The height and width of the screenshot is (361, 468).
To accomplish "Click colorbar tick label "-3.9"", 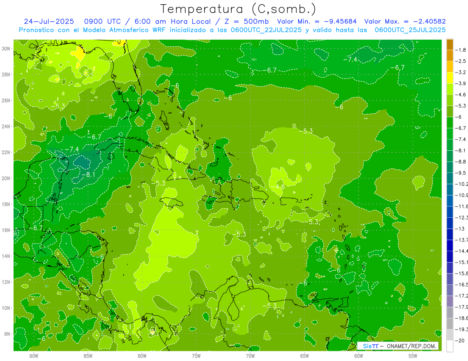I will pyautogui.click(x=461, y=83).
